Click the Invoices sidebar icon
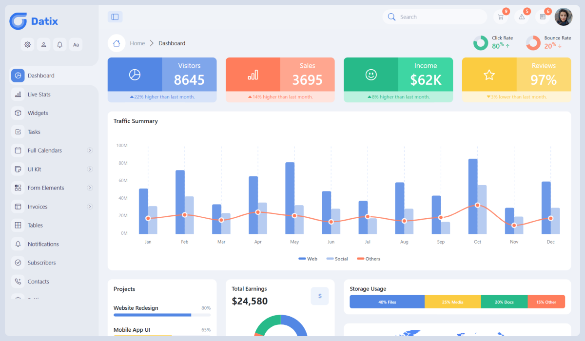The height and width of the screenshot is (341, 585). 18,207
